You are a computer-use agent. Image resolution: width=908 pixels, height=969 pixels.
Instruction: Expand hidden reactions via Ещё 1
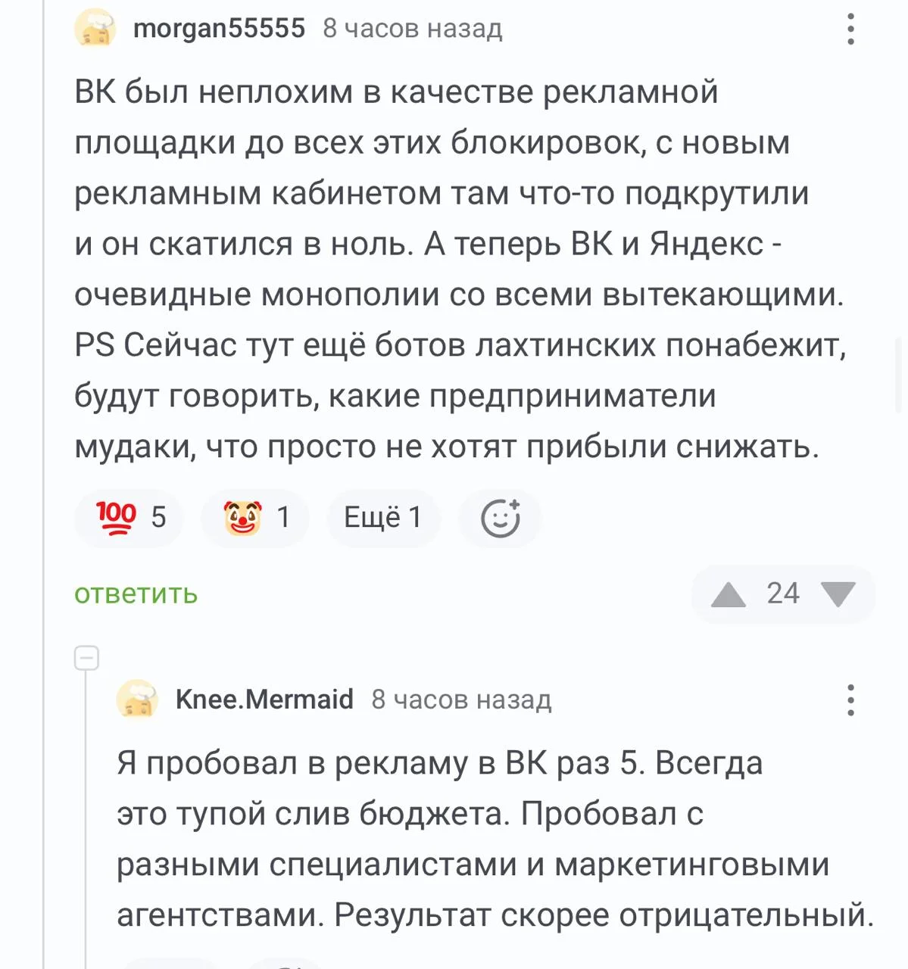[x=382, y=518]
